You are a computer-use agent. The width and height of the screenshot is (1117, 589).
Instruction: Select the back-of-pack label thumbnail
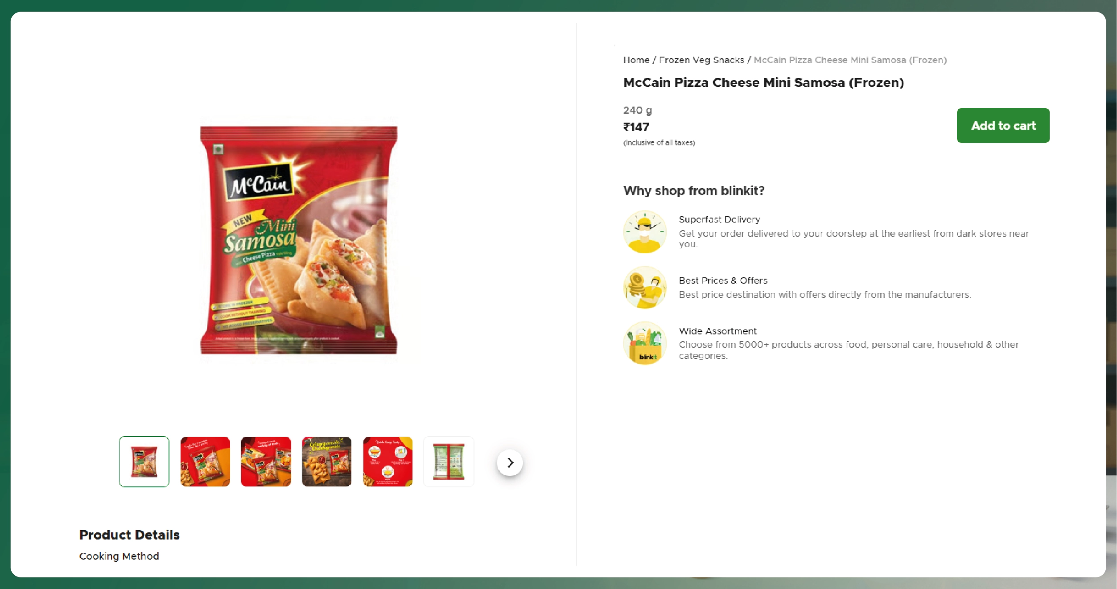449,461
